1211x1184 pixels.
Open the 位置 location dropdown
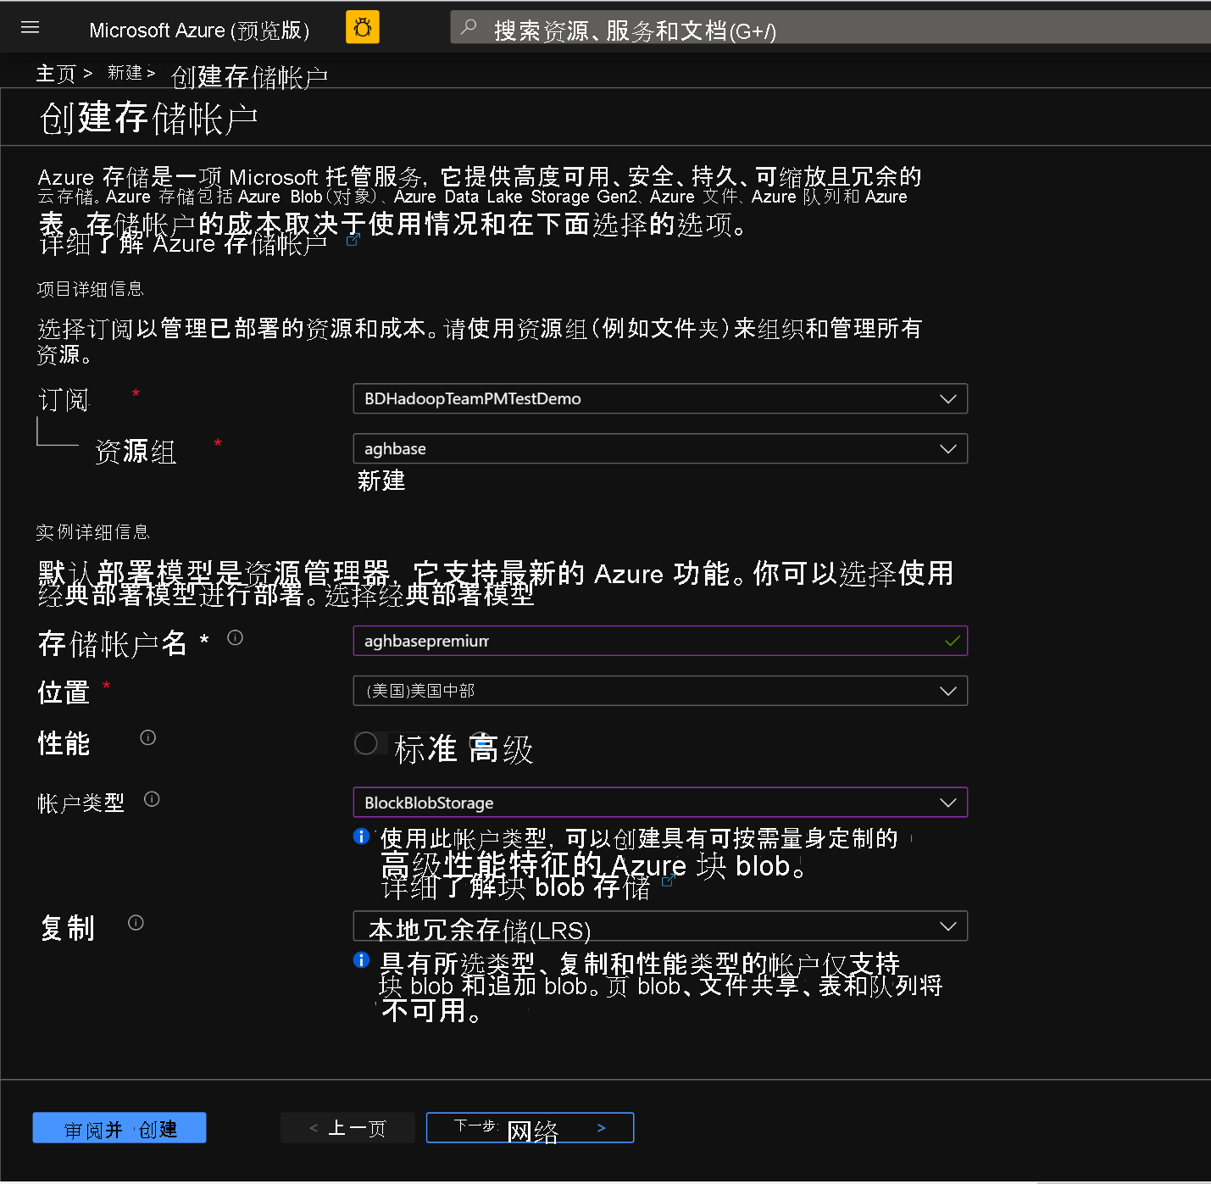coord(660,691)
